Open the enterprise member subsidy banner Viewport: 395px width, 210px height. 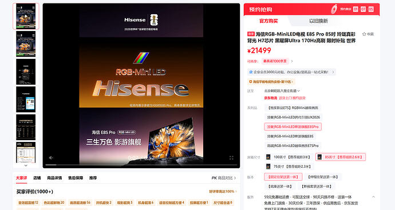pos(291,72)
